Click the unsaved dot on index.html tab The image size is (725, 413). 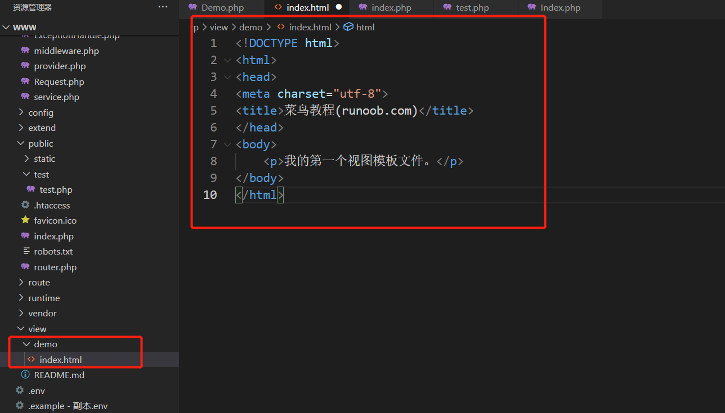point(339,7)
